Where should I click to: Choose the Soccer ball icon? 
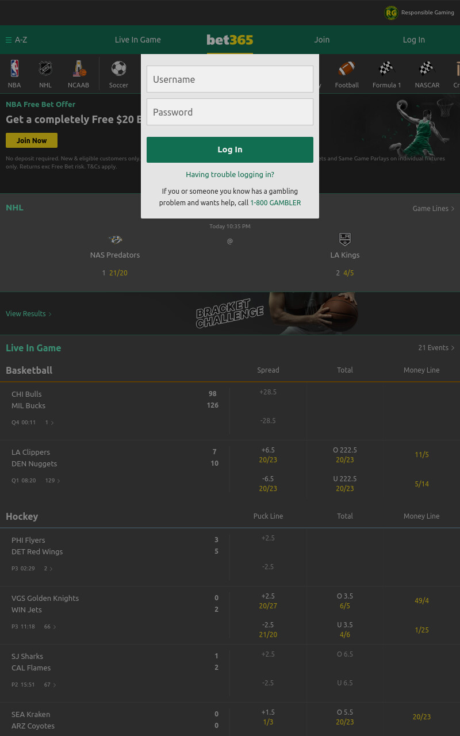pos(119,68)
